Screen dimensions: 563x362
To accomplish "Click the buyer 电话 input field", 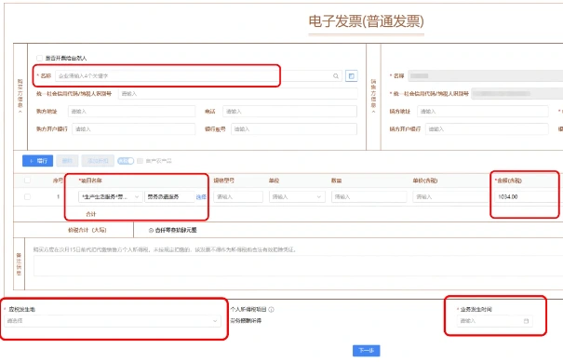I will click(x=289, y=112).
